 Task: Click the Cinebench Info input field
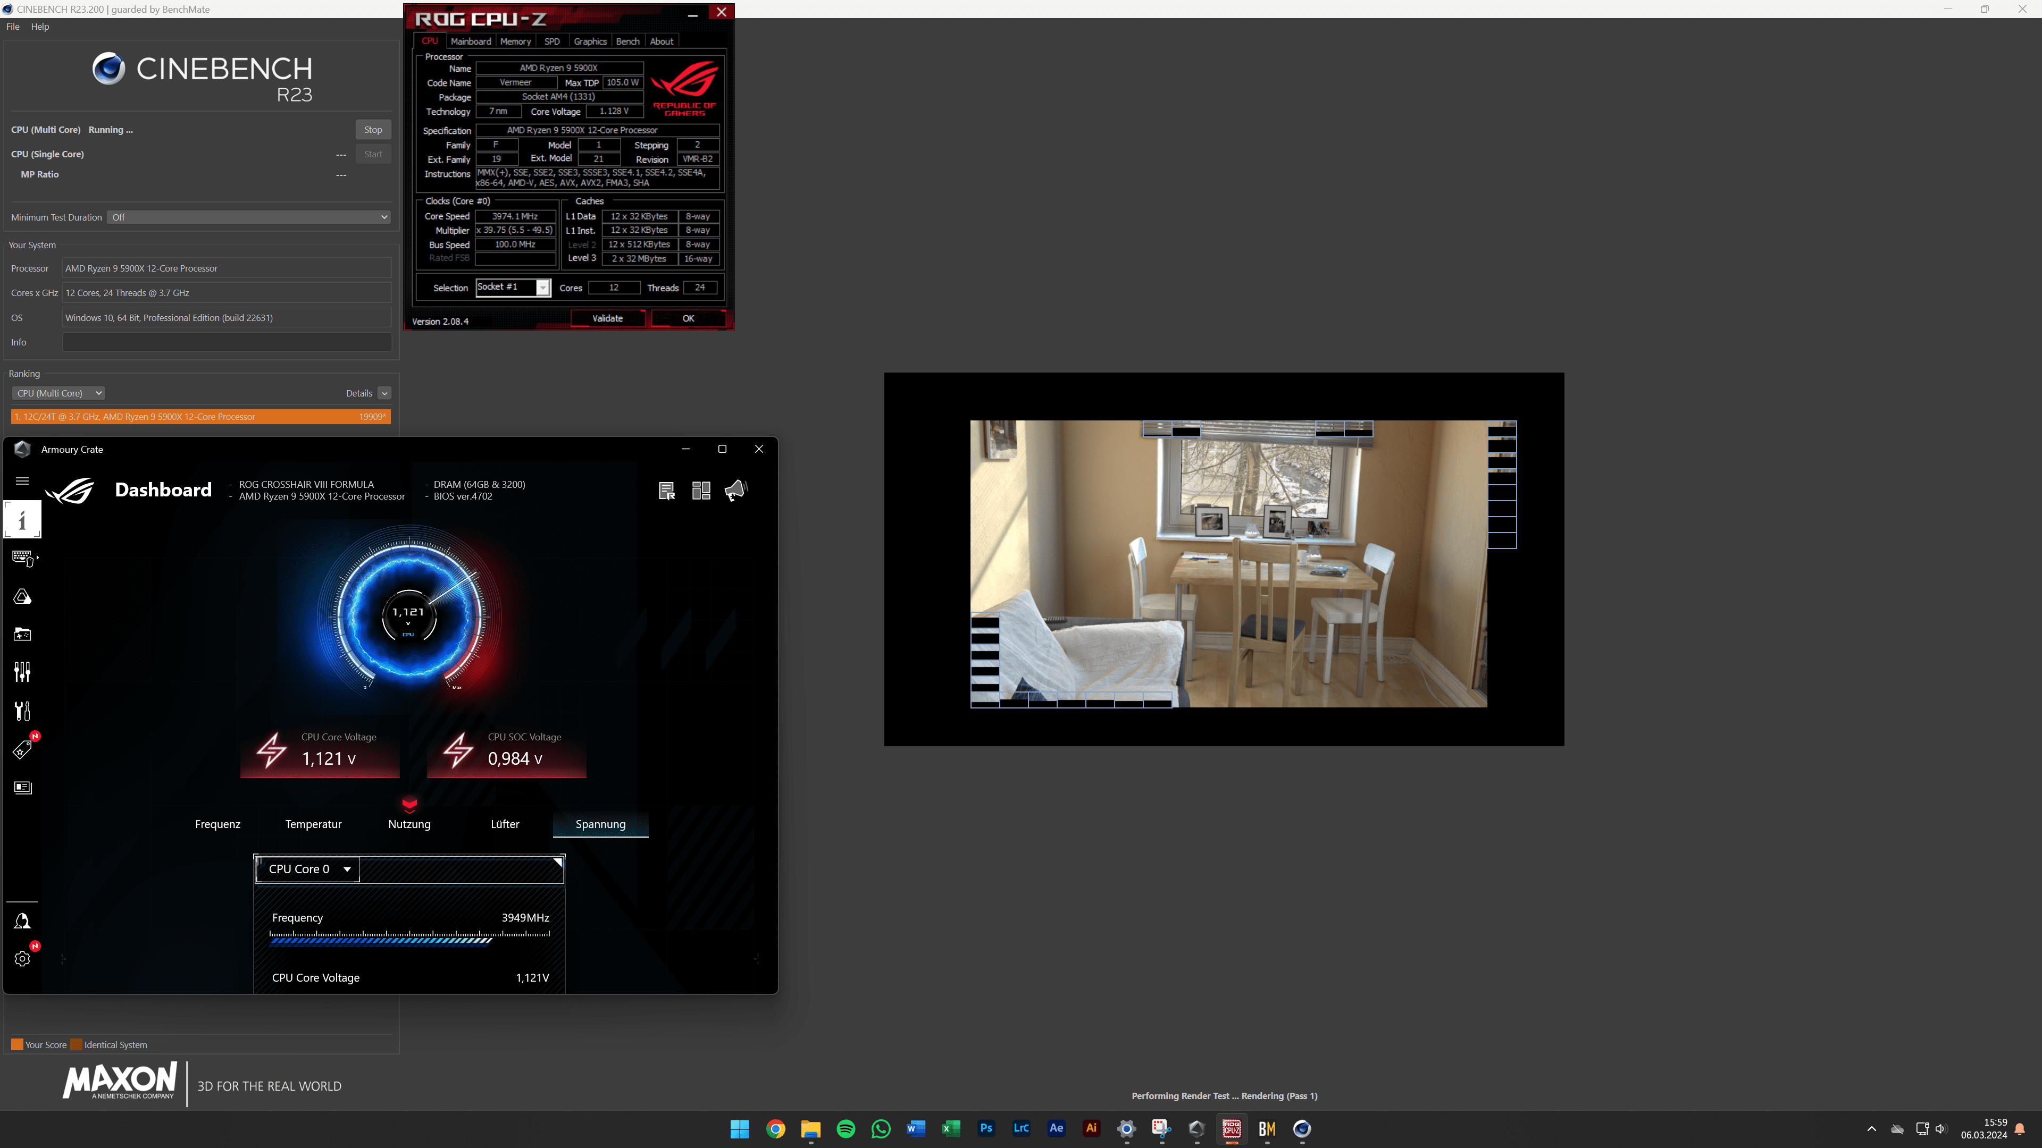pos(227,342)
